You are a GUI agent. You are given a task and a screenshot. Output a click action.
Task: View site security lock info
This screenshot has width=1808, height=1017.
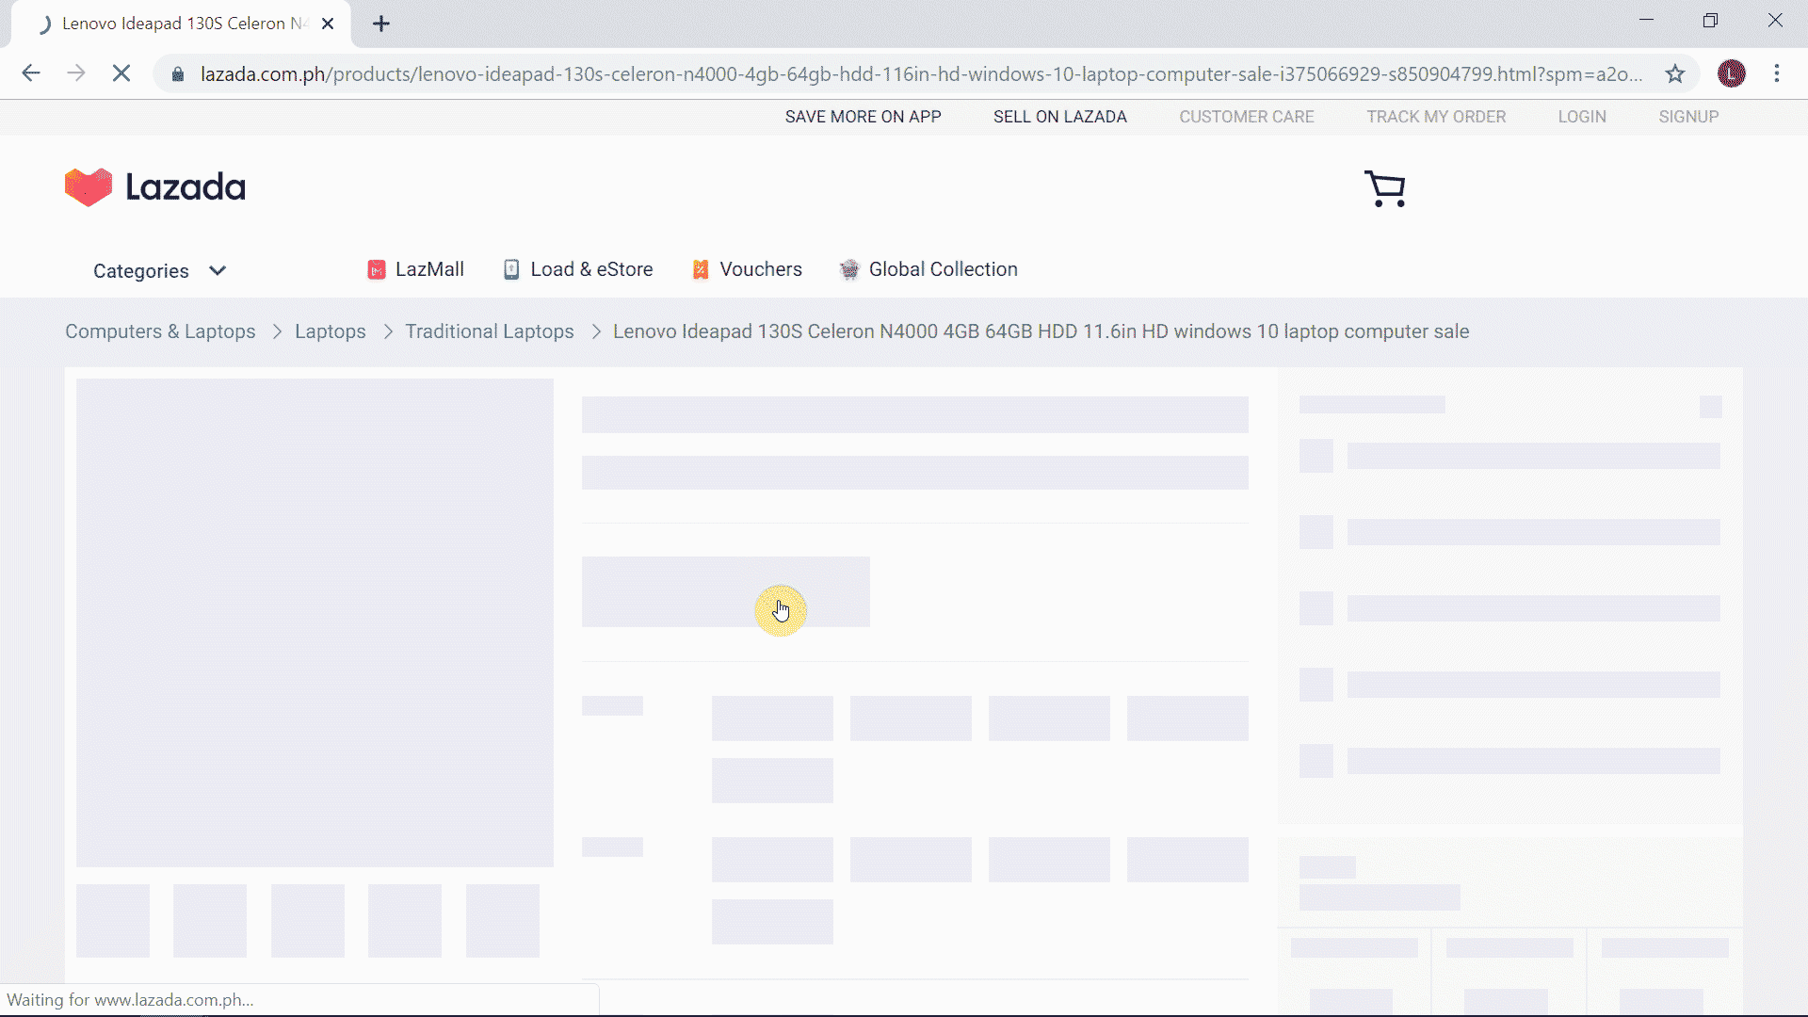[x=177, y=73]
